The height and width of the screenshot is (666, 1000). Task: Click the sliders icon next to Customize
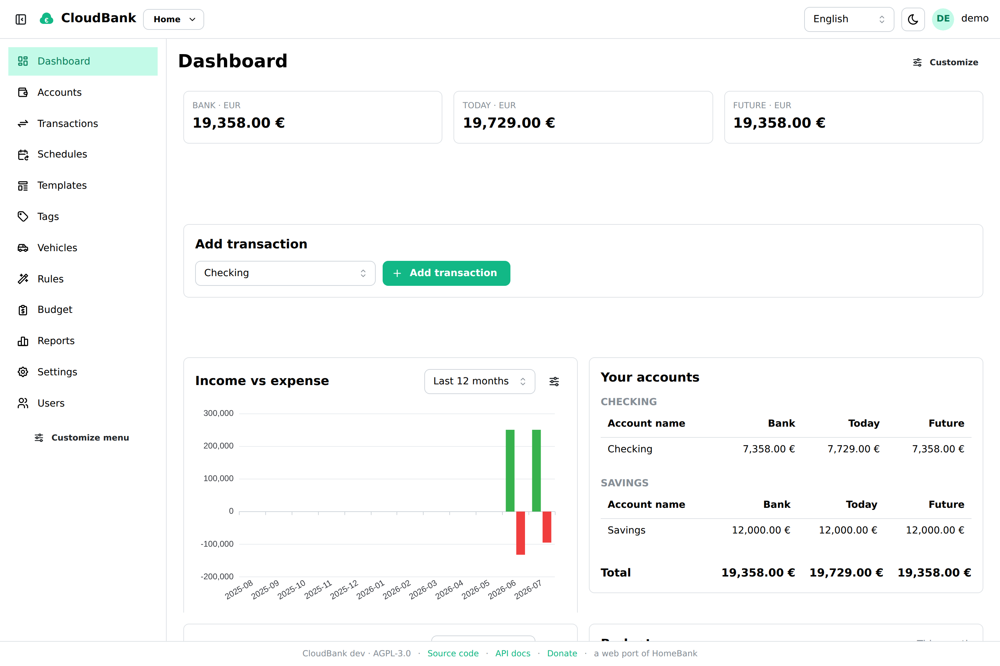pos(917,62)
